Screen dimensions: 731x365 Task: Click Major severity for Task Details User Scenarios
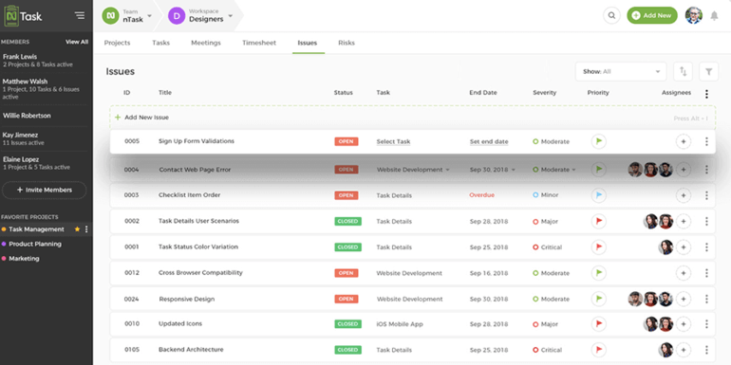click(x=546, y=221)
